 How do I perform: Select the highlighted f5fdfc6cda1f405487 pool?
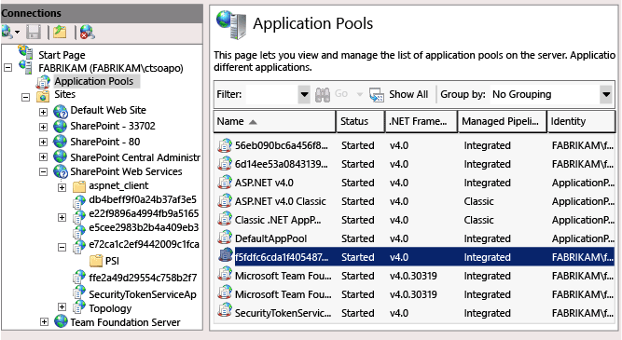click(415, 257)
